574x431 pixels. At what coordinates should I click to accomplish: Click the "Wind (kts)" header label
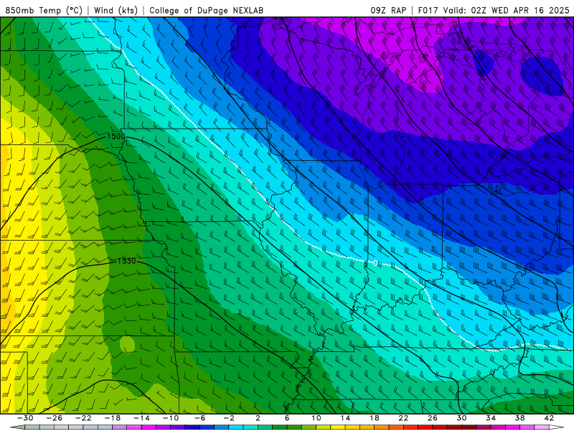pos(116,10)
